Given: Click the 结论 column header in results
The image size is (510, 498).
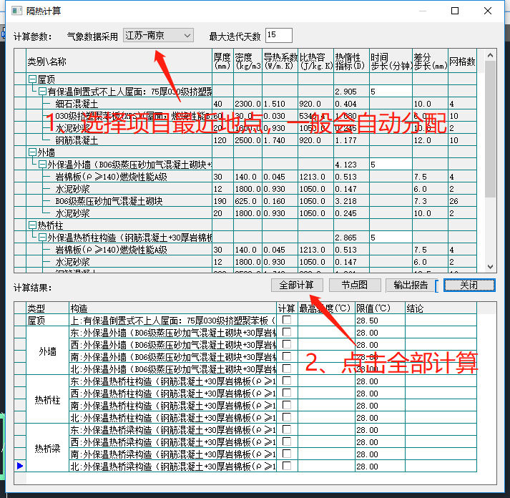Looking at the screenshot, I should (441, 308).
